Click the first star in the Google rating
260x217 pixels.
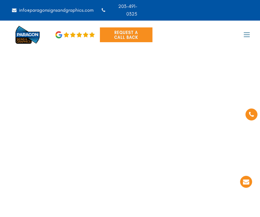67,35
